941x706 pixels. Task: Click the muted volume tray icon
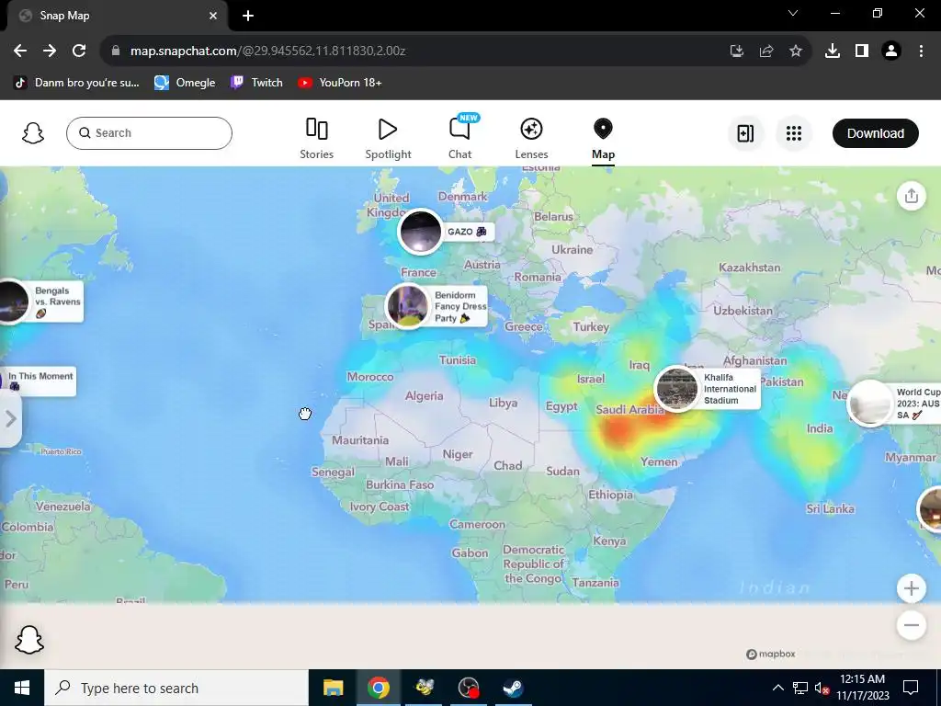click(822, 688)
